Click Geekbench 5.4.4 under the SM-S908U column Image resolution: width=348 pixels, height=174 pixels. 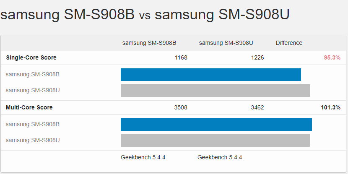(x=220, y=158)
